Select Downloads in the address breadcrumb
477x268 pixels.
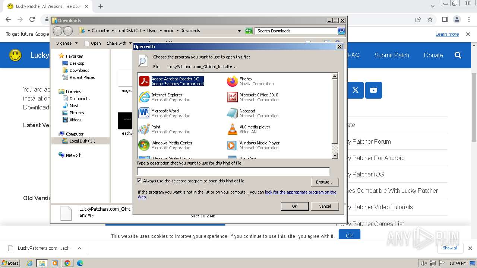click(190, 31)
